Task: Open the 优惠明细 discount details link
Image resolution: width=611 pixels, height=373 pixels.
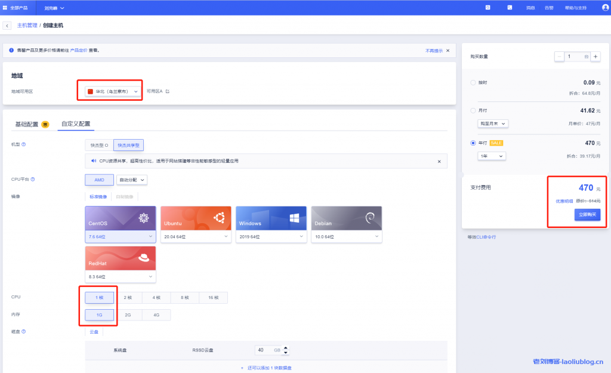Action: click(564, 201)
